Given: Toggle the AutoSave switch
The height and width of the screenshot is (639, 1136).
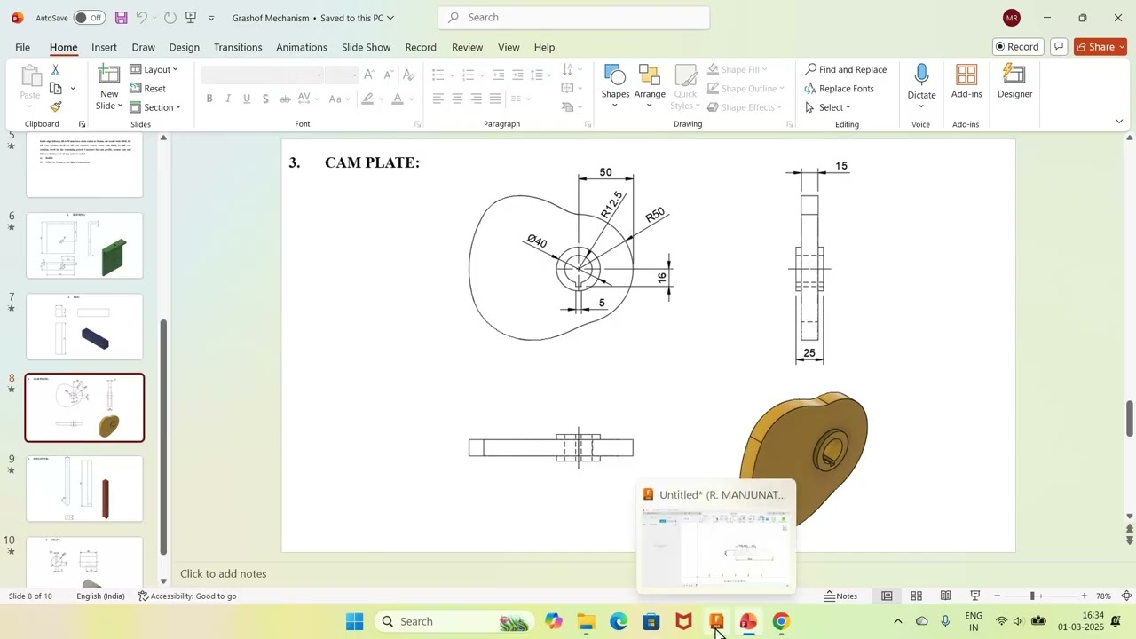Looking at the screenshot, I should tap(89, 18).
